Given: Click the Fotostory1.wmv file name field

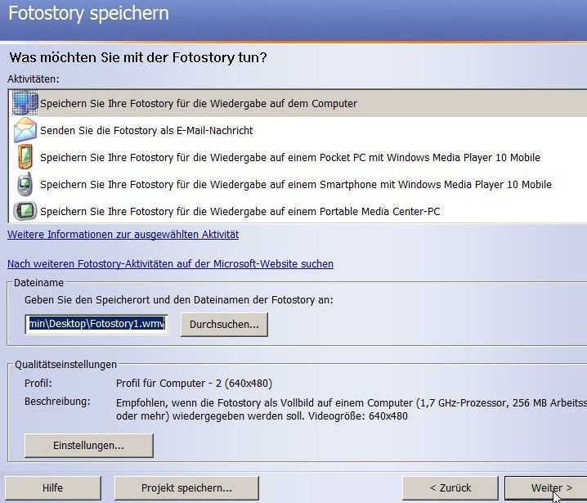Looking at the screenshot, I should click(x=96, y=324).
